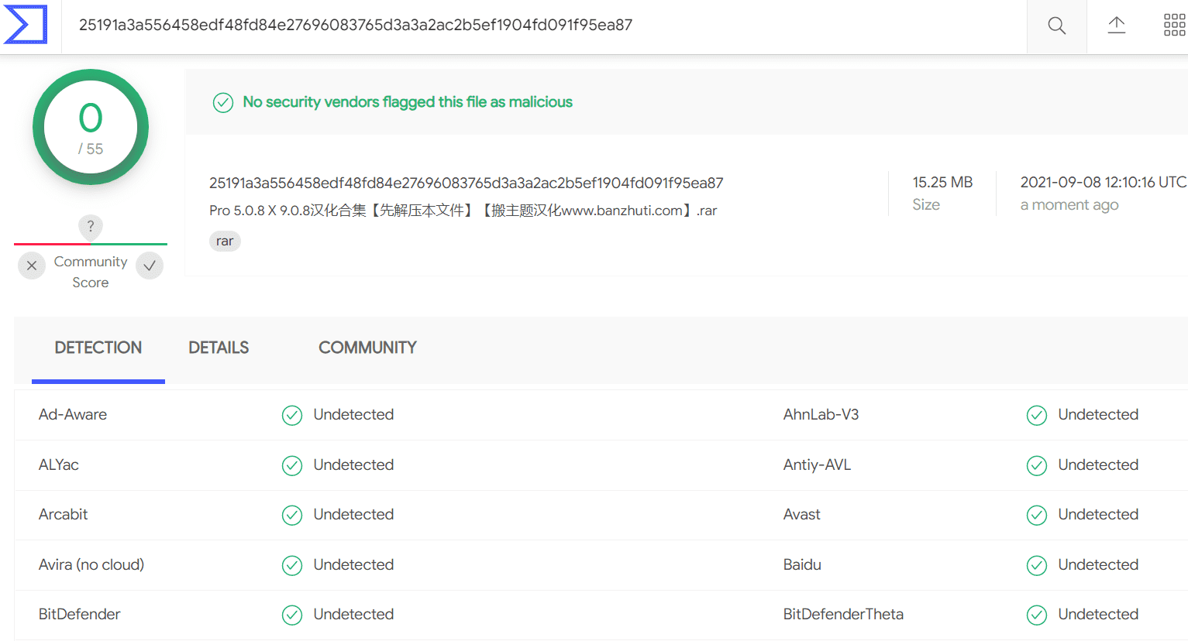Select the Community Score label
The image size is (1188, 641).
pyautogui.click(x=91, y=272)
